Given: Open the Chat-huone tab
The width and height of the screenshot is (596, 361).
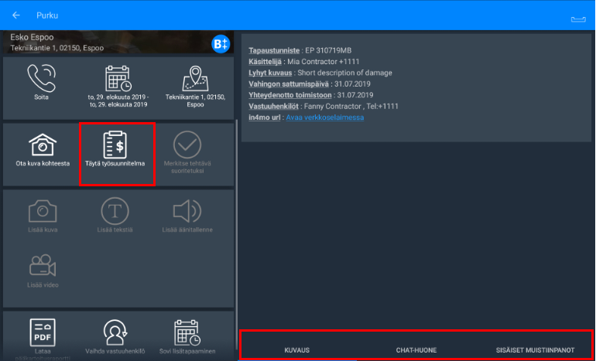Looking at the screenshot, I should pyautogui.click(x=416, y=350).
